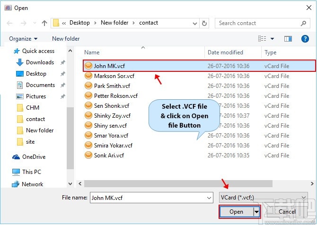Open the view options dropdown arrow

[272, 39]
